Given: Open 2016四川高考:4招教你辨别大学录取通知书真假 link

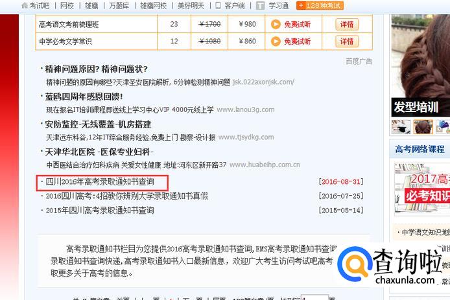Looking at the screenshot, I should [x=127, y=196].
